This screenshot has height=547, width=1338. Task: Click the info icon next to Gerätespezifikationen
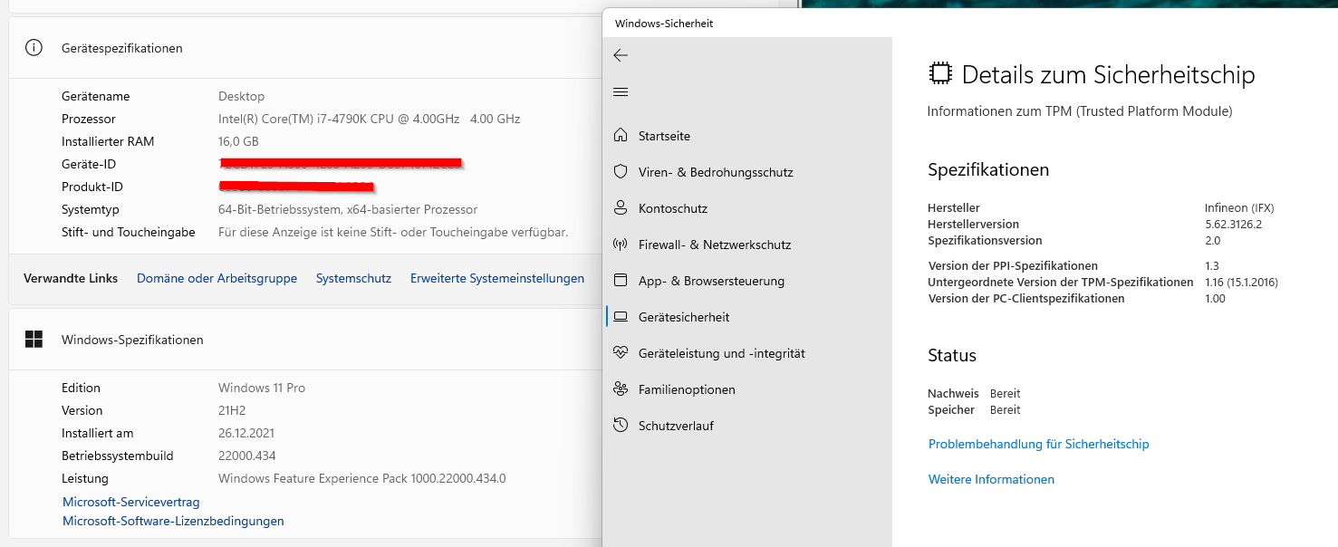(x=34, y=48)
